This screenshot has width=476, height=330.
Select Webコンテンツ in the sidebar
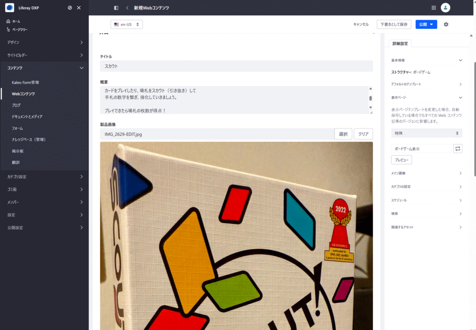click(23, 94)
